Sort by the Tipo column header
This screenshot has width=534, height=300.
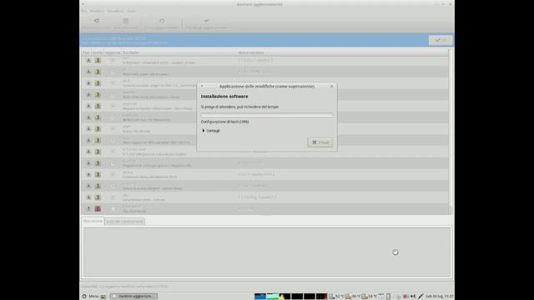(87, 52)
